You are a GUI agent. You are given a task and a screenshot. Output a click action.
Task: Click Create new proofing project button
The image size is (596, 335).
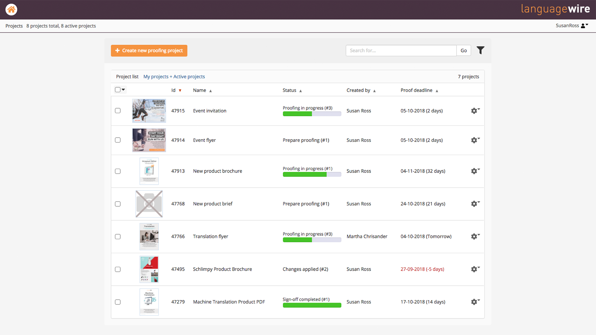(149, 50)
